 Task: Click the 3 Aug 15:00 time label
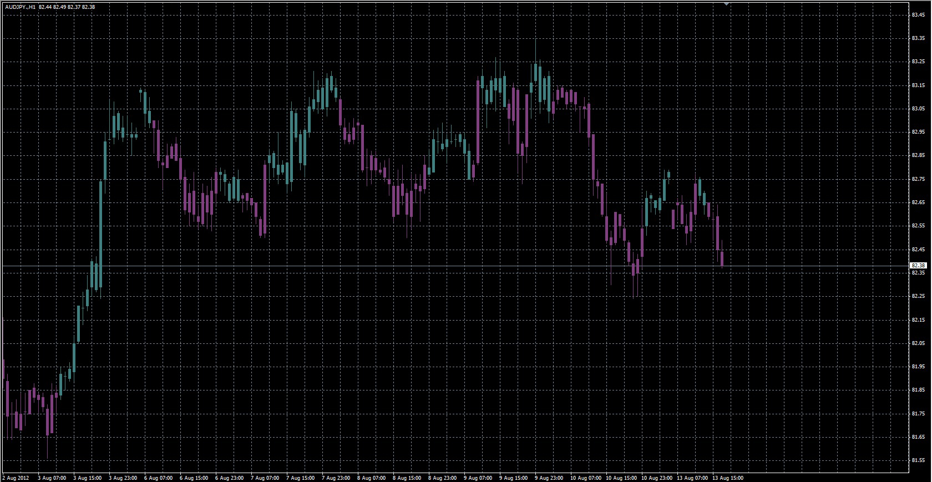pos(87,478)
